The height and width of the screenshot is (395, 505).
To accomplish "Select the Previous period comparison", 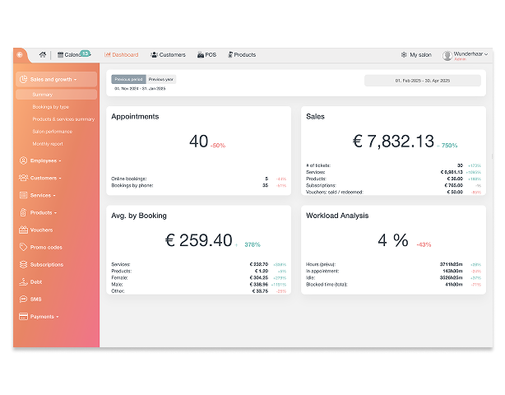I will tap(128, 79).
